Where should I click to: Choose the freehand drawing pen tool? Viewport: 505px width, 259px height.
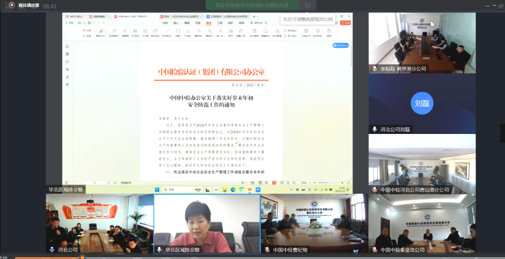click(x=125, y=33)
